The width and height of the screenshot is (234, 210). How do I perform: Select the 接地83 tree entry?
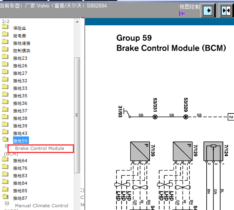point(20,176)
